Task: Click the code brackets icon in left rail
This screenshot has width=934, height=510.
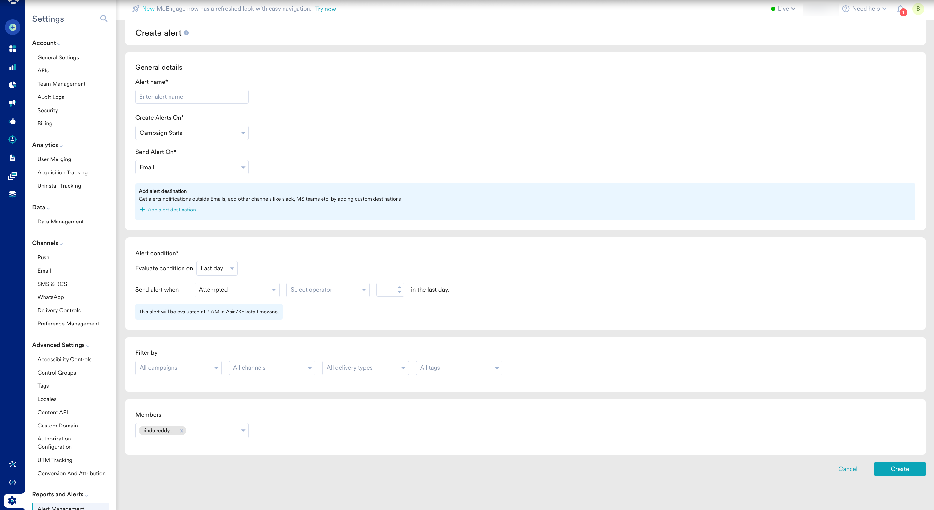Action: point(13,482)
